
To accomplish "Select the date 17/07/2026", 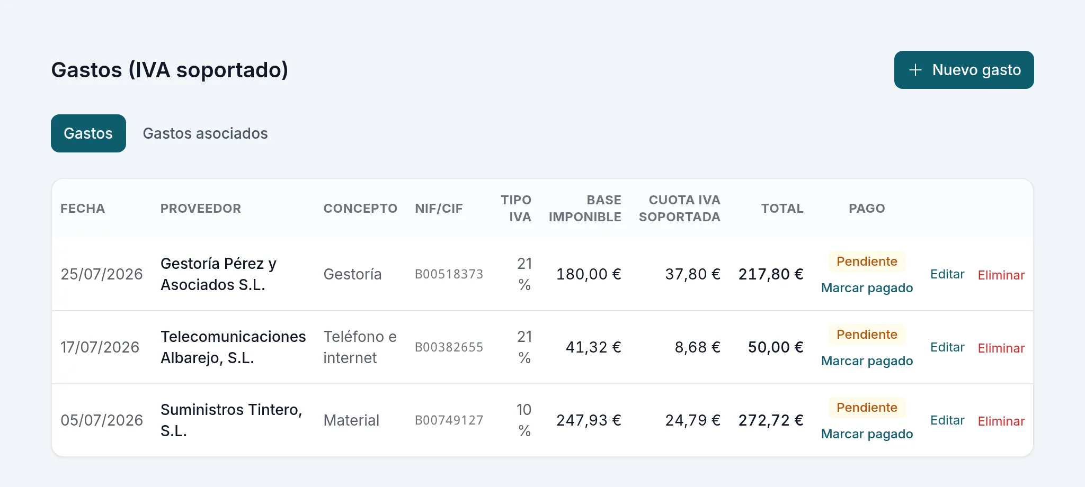I will [100, 347].
